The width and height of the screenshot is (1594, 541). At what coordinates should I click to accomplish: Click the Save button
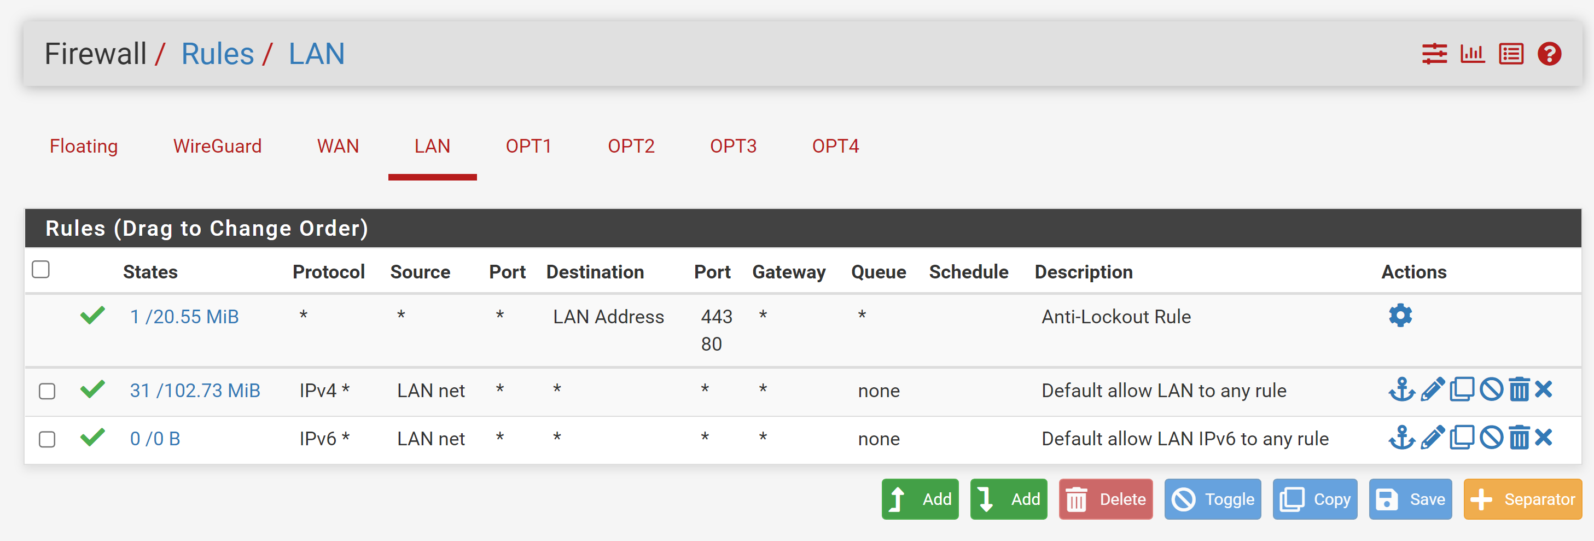pyautogui.click(x=1410, y=499)
